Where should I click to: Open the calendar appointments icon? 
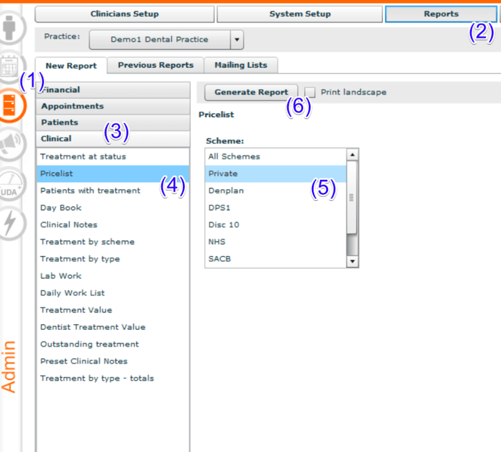(10, 66)
